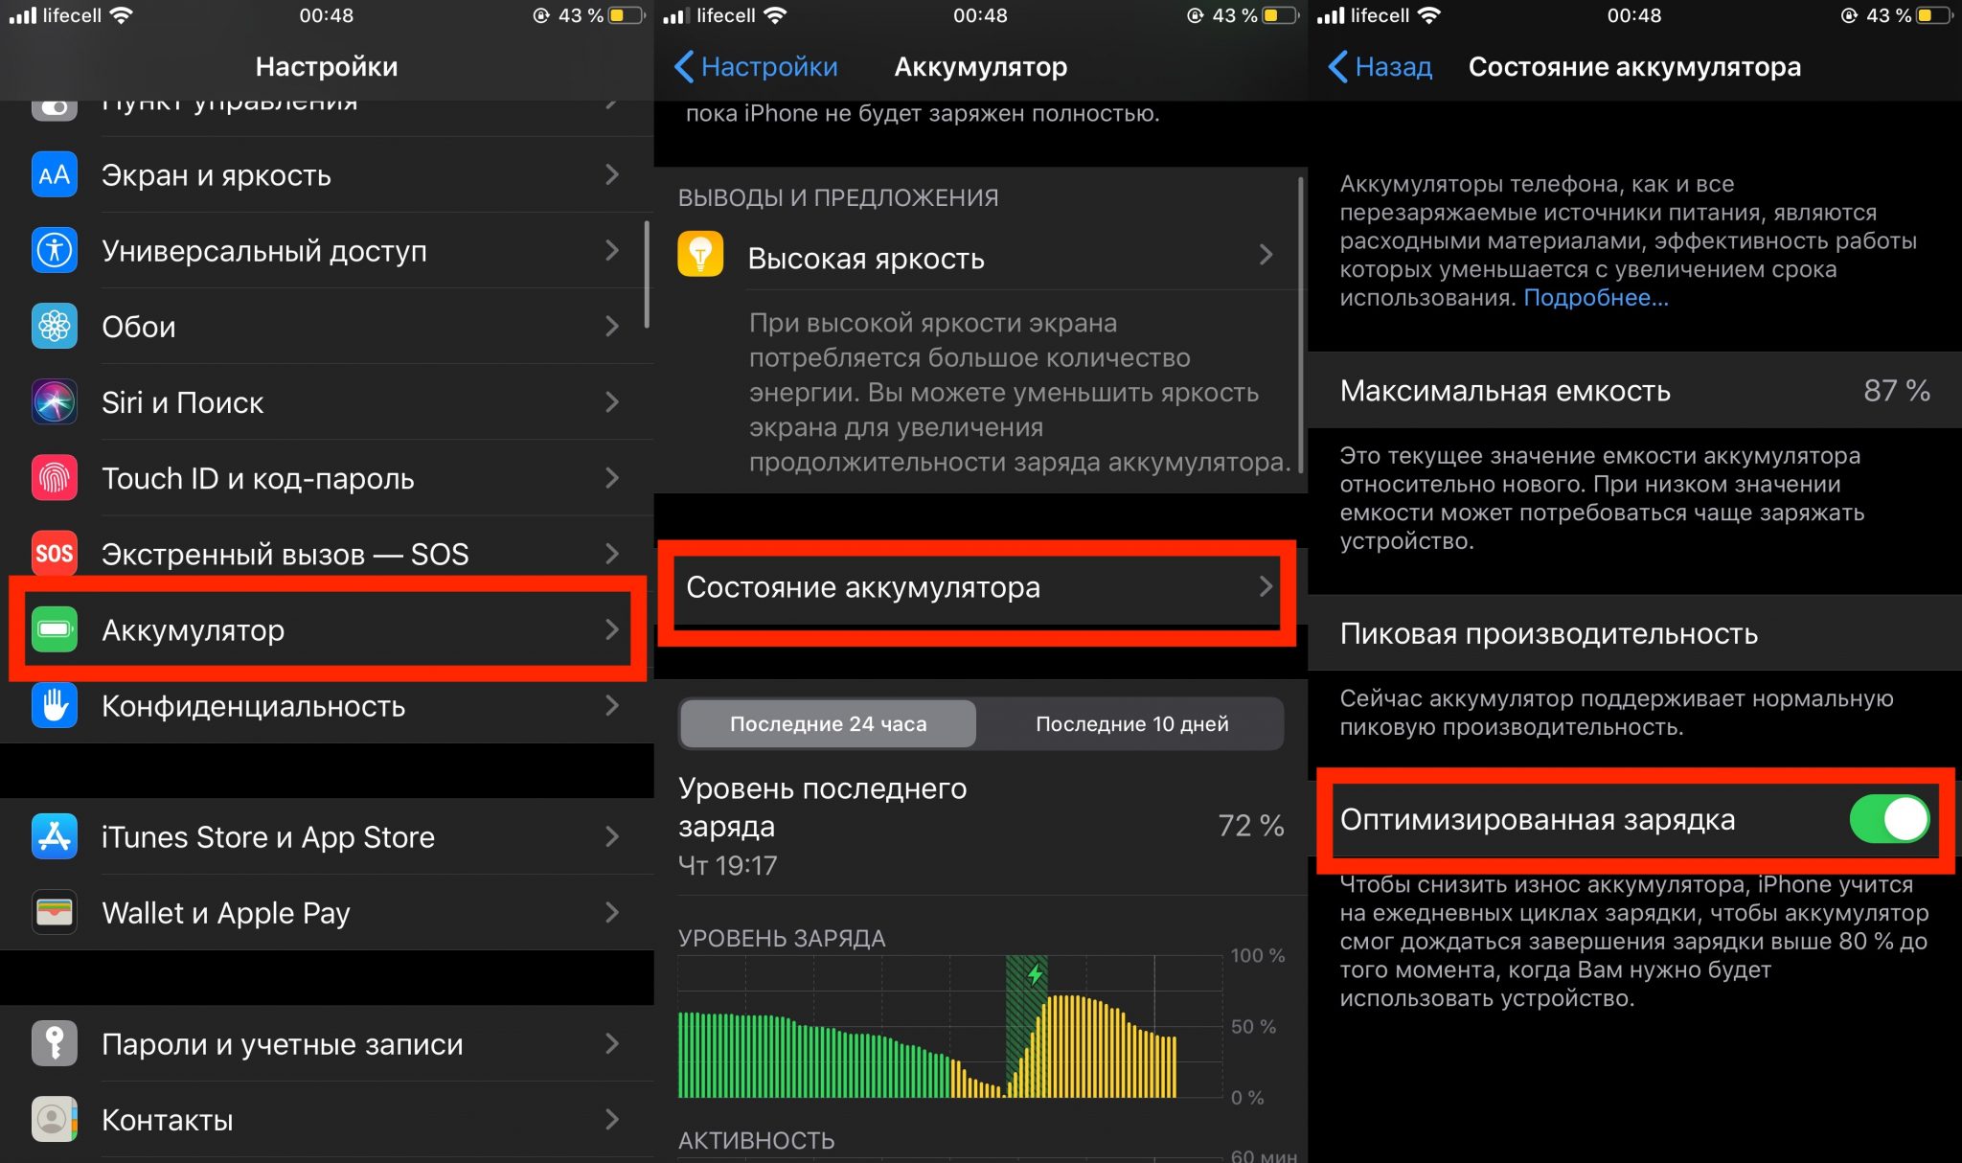This screenshot has height=1163, width=1962.
Task: Open the Высокая яркость suggestion
Action: 981,255
